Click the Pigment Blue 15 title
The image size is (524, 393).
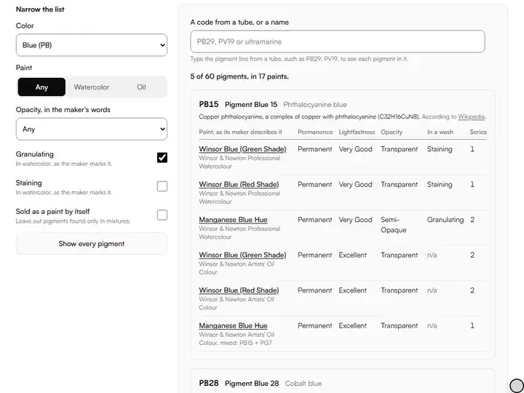point(251,105)
